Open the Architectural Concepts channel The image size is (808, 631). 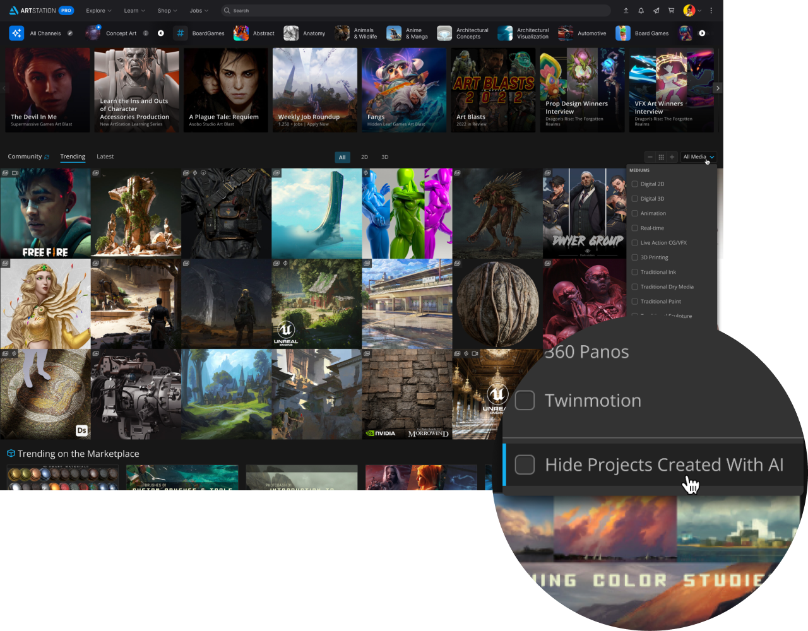tap(463, 33)
